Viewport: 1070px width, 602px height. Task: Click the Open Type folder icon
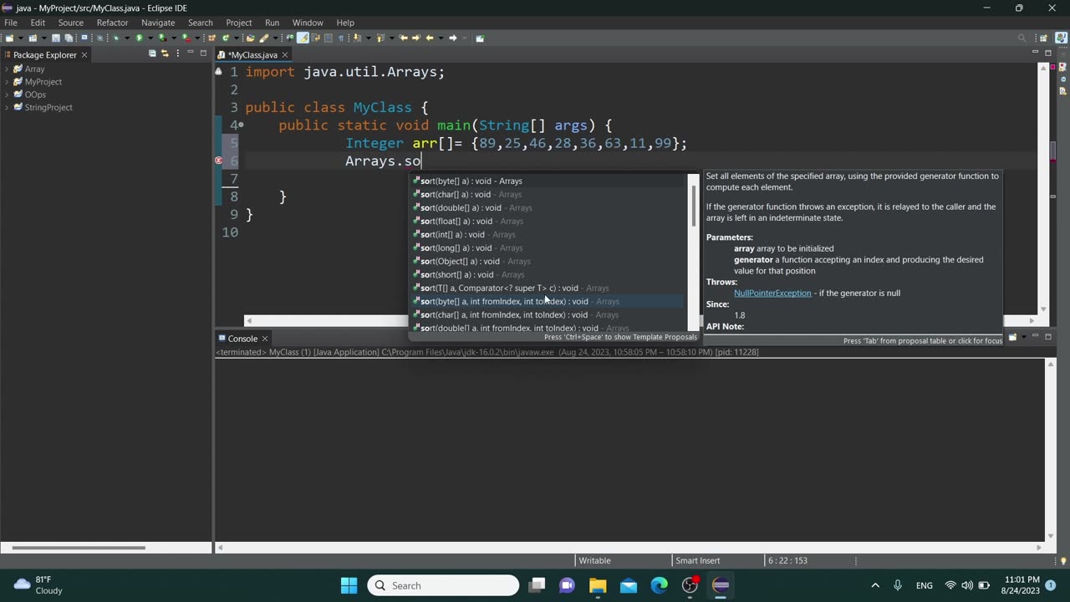(x=250, y=38)
